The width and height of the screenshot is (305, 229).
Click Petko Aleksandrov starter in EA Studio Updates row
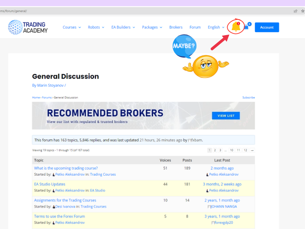pyautogui.click(x=70, y=190)
